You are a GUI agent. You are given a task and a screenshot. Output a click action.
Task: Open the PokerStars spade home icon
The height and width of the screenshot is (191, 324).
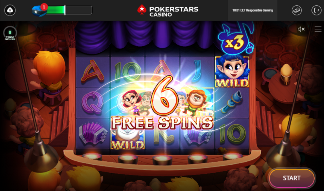(10, 10)
